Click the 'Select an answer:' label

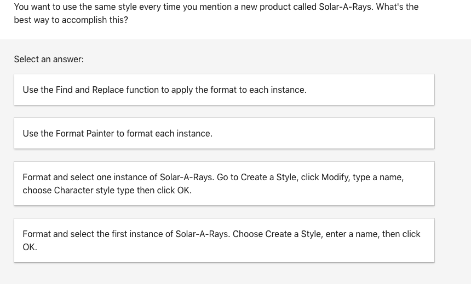click(49, 60)
